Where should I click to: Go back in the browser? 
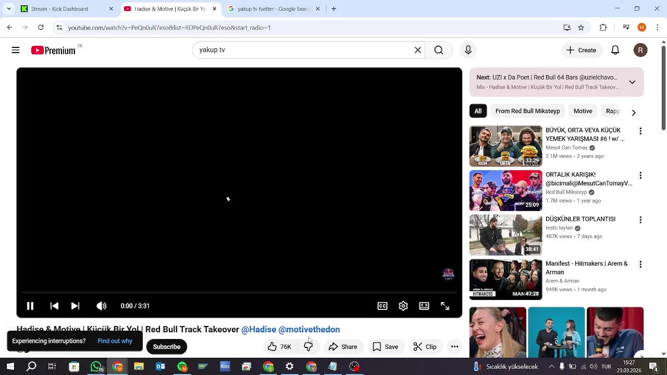(x=9, y=28)
